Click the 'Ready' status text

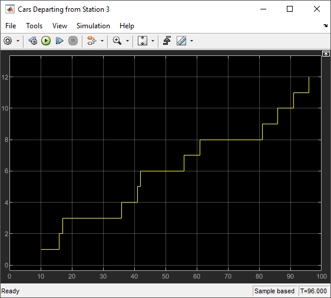coord(11,291)
